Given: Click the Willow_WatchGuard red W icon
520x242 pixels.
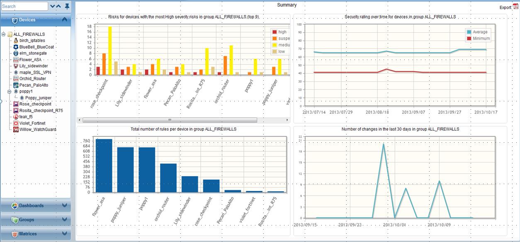Looking at the screenshot, I should (16, 129).
